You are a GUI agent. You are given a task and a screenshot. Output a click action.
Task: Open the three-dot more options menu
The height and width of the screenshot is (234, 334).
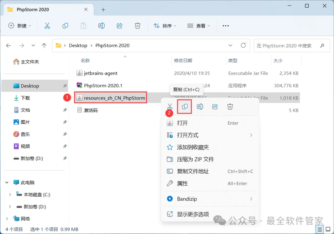(225, 26)
